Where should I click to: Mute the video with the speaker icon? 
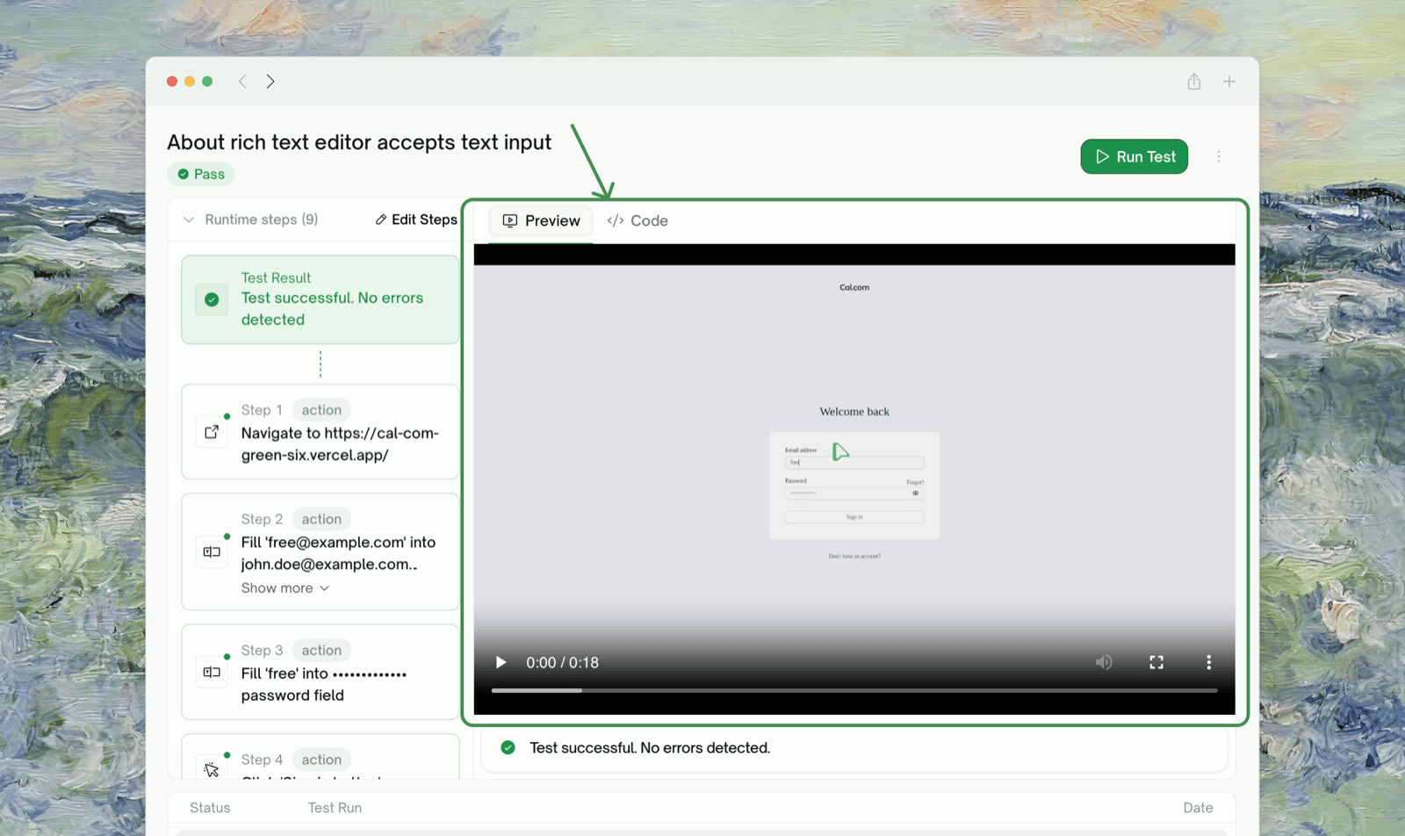click(x=1104, y=662)
